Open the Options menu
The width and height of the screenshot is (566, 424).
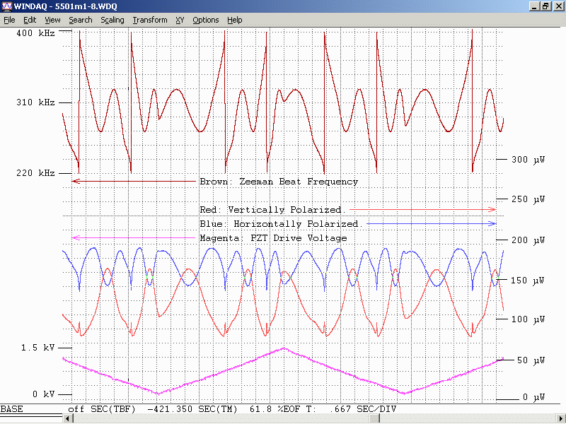click(x=206, y=20)
